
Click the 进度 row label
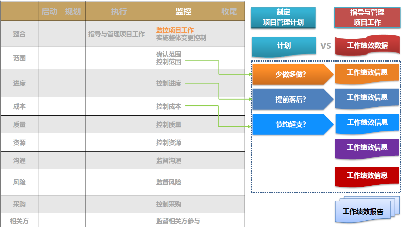(x=19, y=83)
